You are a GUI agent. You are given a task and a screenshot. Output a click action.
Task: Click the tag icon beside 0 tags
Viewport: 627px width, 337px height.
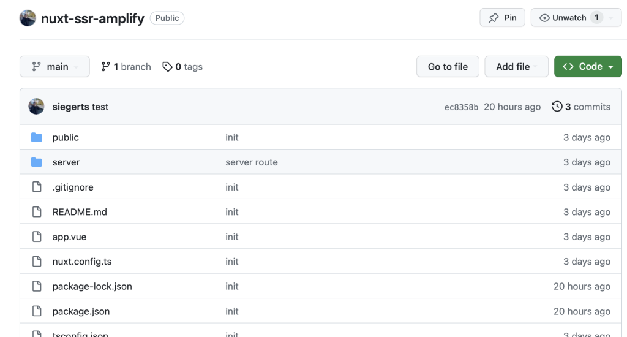(x=167, y=66)
